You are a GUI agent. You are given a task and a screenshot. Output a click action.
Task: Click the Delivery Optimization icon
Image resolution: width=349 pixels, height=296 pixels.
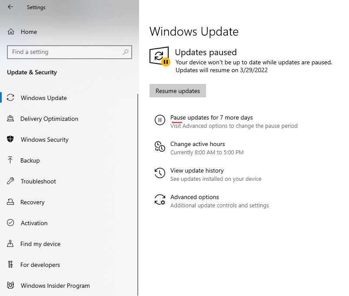tap(10, 118)
